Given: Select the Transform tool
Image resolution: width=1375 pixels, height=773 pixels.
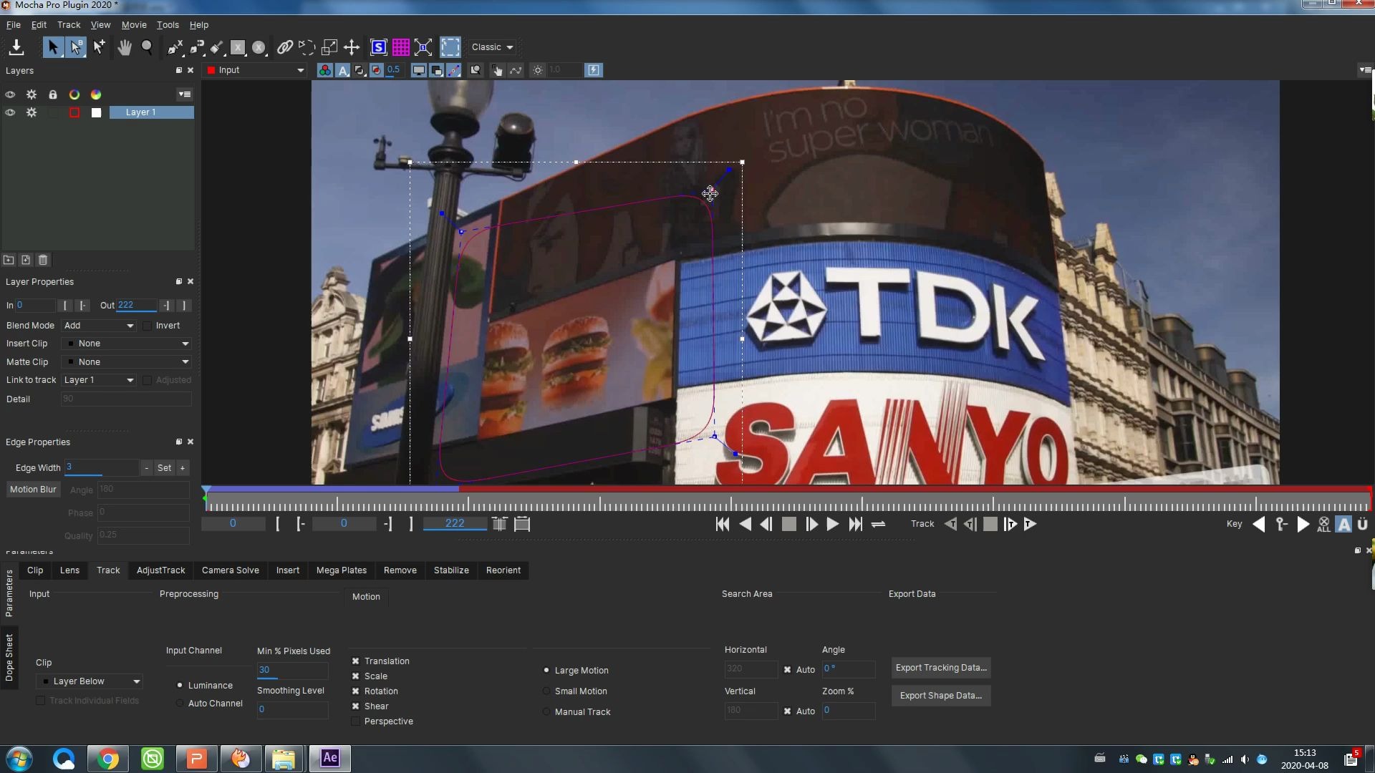Looking at the screenshot, I should pyautogui.click(x=351, y=47).
